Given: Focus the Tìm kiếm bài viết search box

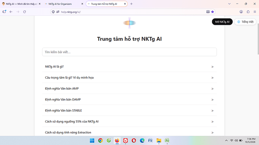Looking at the screenshot, I should tap(129, 52).
